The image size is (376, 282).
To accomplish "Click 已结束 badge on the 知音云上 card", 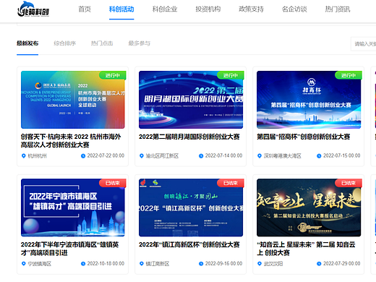I will pos(349,183).
